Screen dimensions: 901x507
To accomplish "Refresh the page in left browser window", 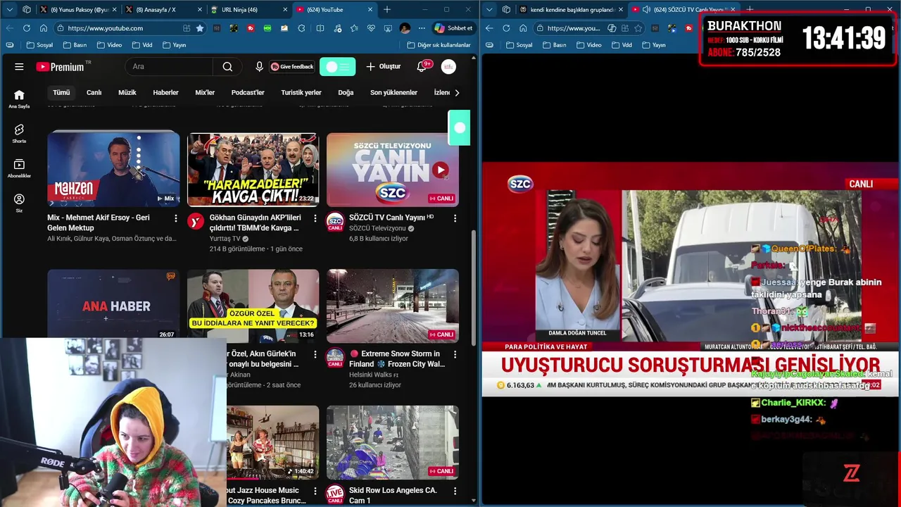I will pyautogui.click(x=27, y=28).
